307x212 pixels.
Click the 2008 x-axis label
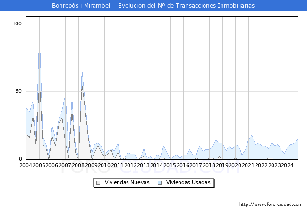point(78,165)
